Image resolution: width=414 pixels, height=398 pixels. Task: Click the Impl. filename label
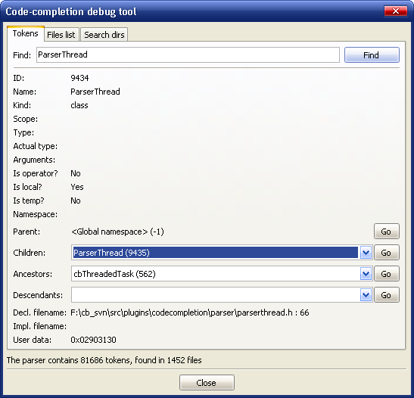[39, 326]
